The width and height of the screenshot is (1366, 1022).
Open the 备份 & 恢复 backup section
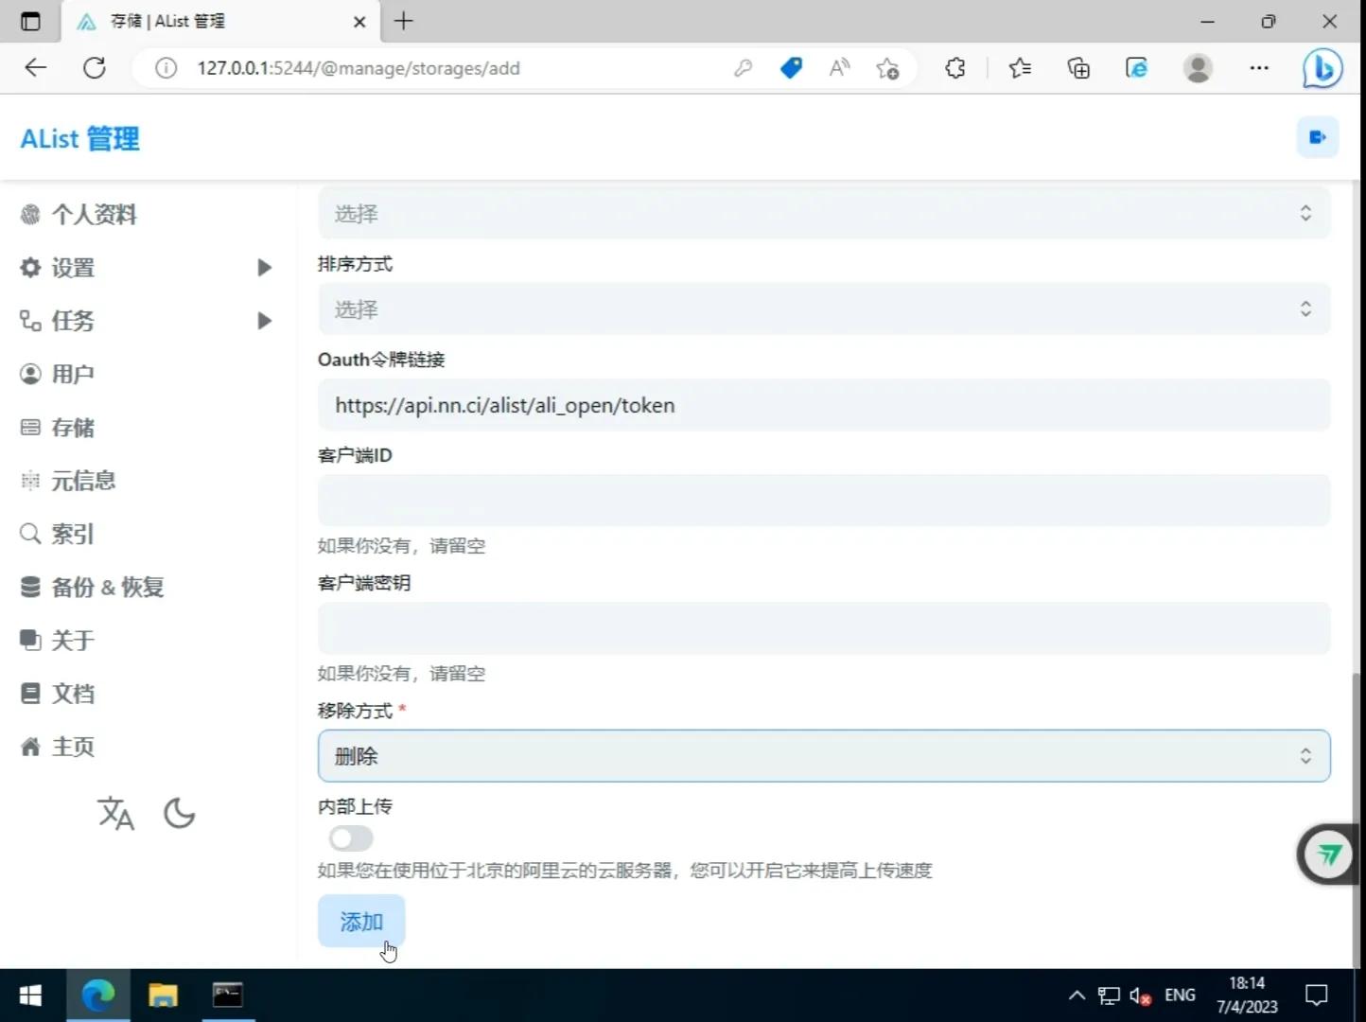107,587
